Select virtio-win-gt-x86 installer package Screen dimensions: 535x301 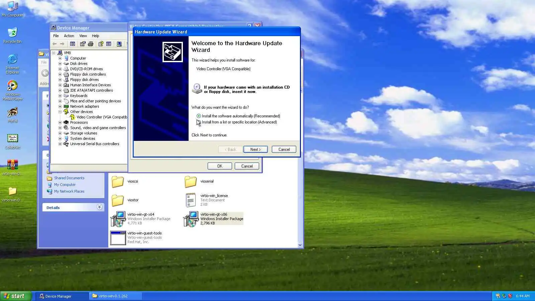pos(213,219)
